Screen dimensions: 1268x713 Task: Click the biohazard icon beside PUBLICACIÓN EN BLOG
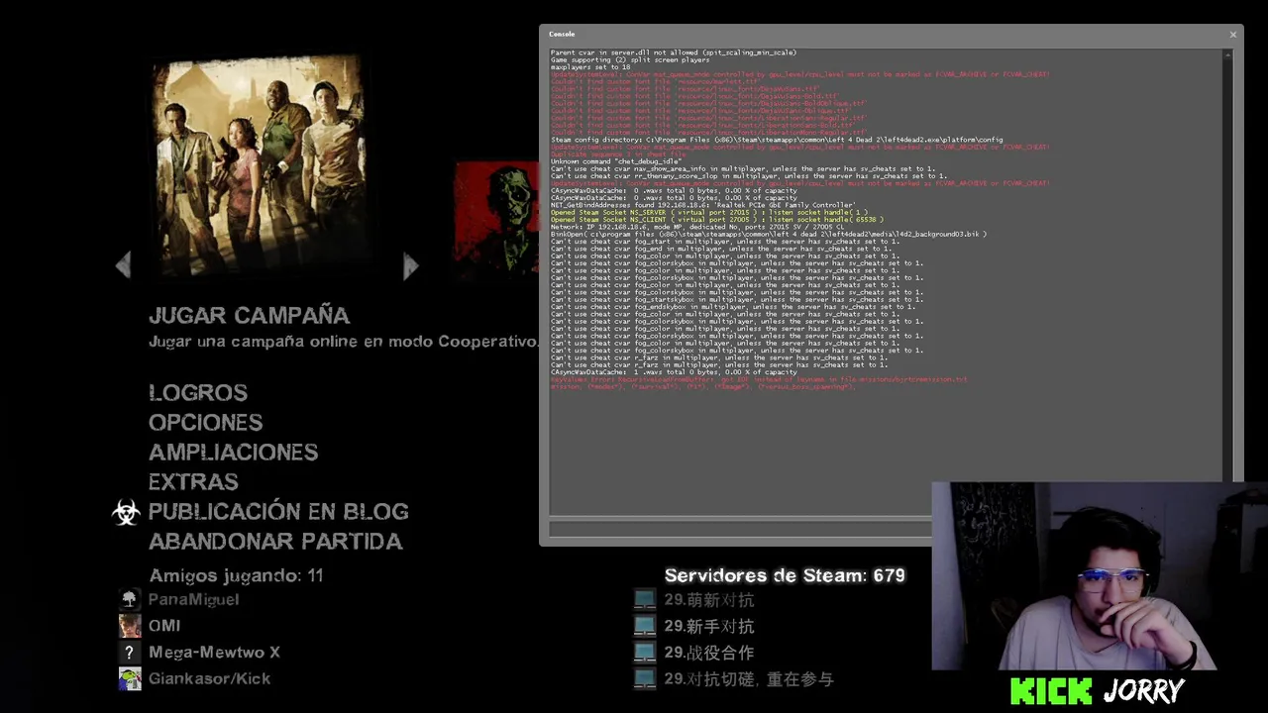(x=126, y=512)
